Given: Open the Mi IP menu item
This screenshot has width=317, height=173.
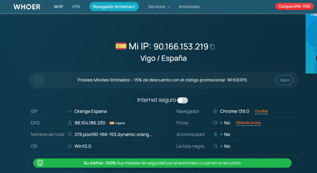Looking at the screenshot, I should pyautogui.click(x=58, y=7).
